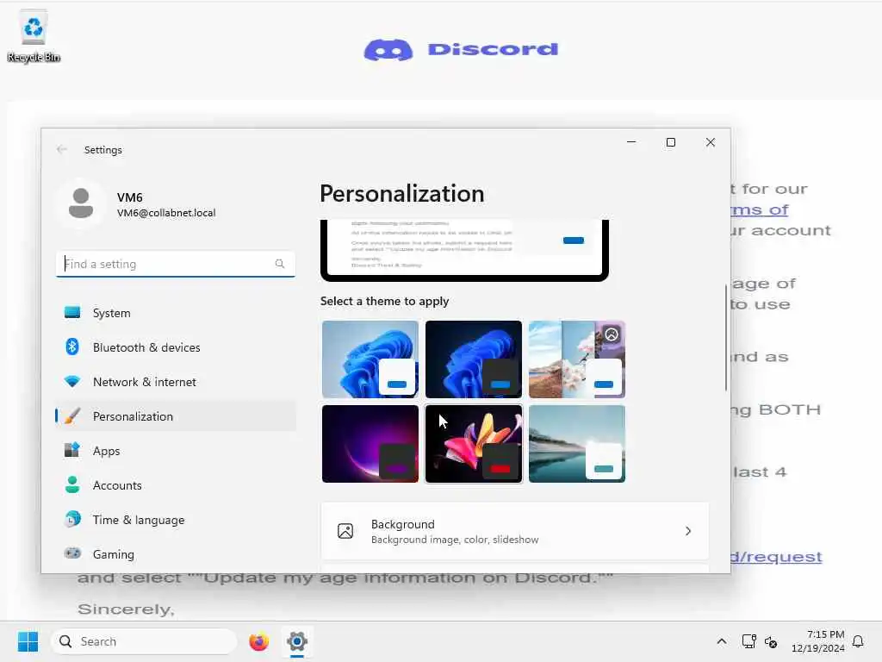The image size is (882, 662).
Task: Launch Firefox from the taskbar
Action: tap(258, 641)
